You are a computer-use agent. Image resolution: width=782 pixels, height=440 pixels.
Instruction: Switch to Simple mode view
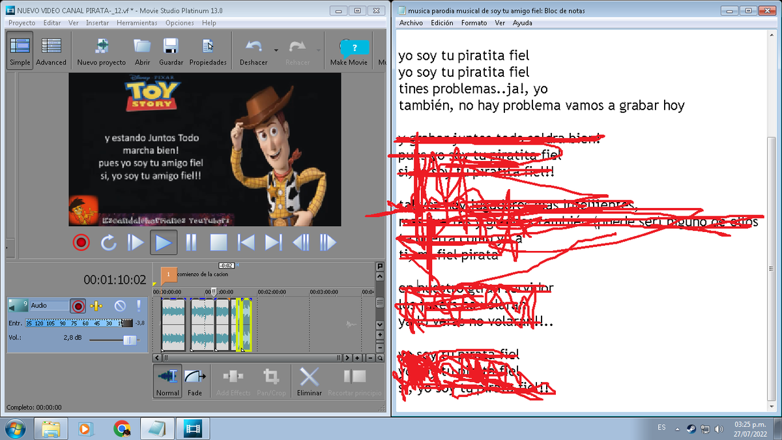click(20, 51)
